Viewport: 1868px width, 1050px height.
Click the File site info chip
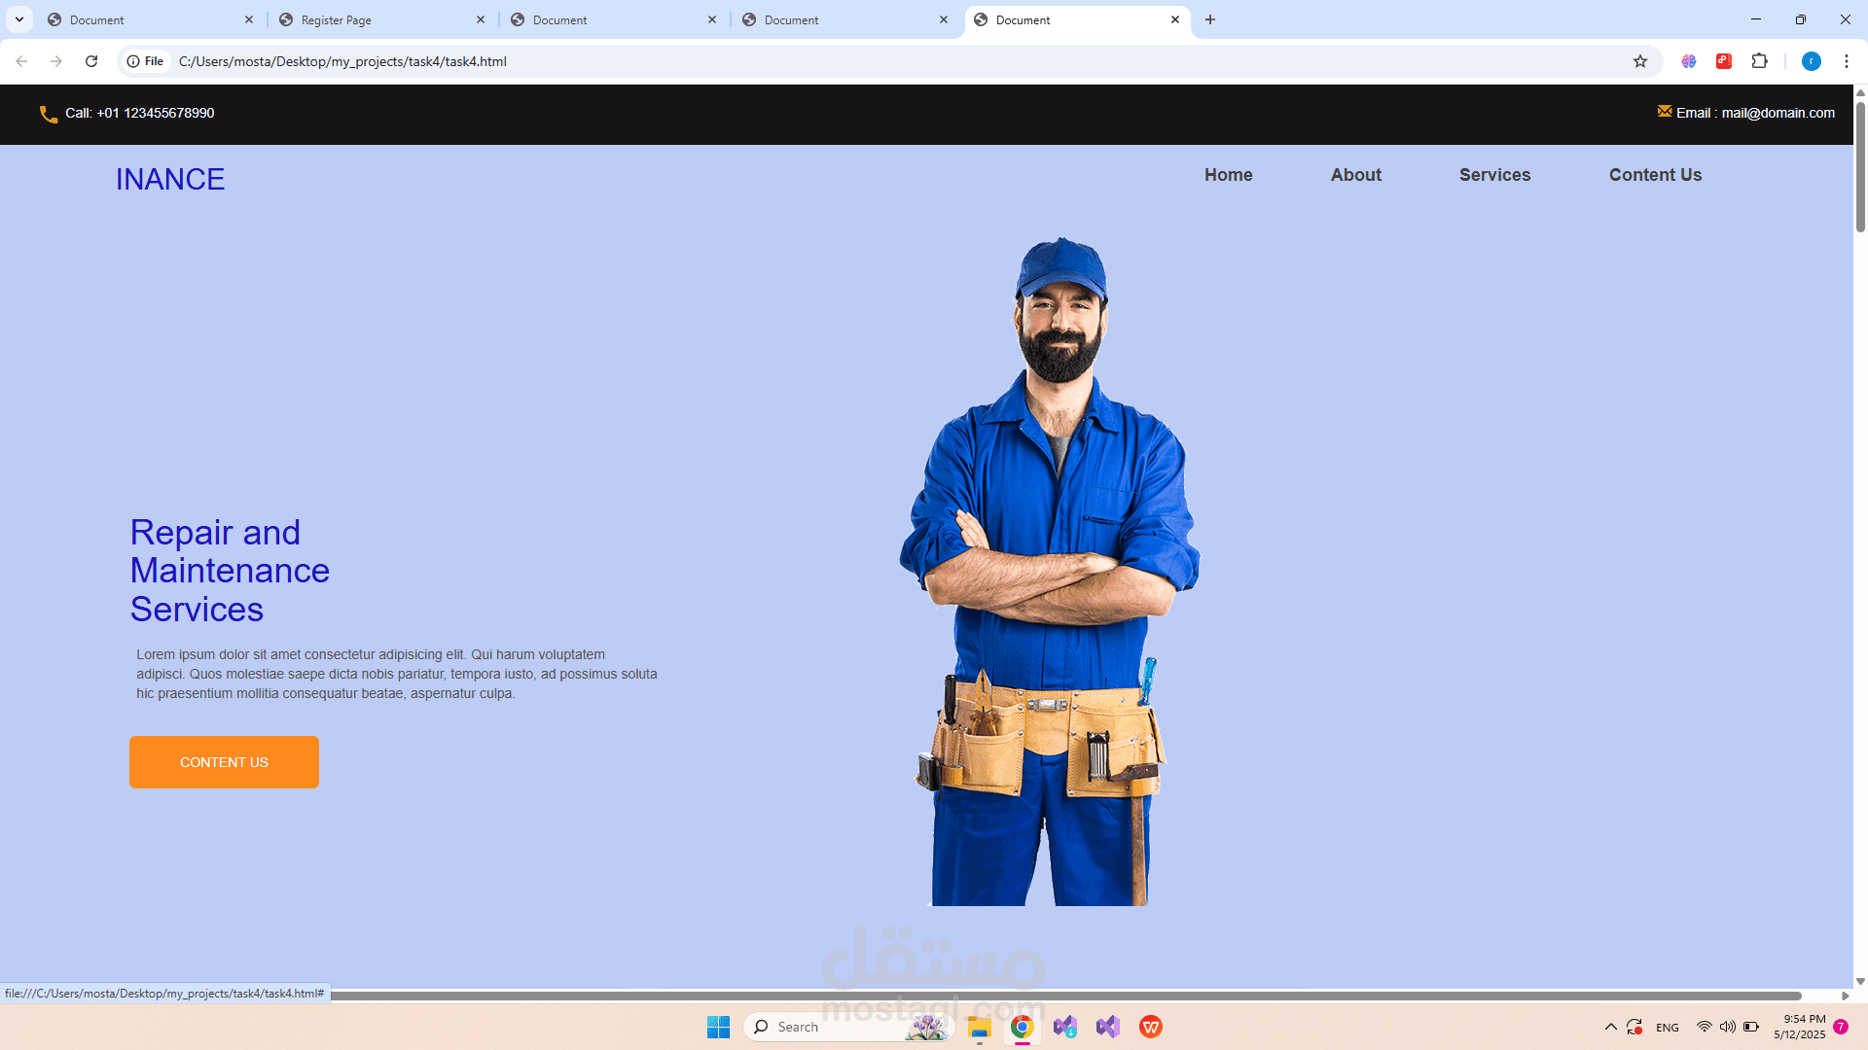(146, 61)
